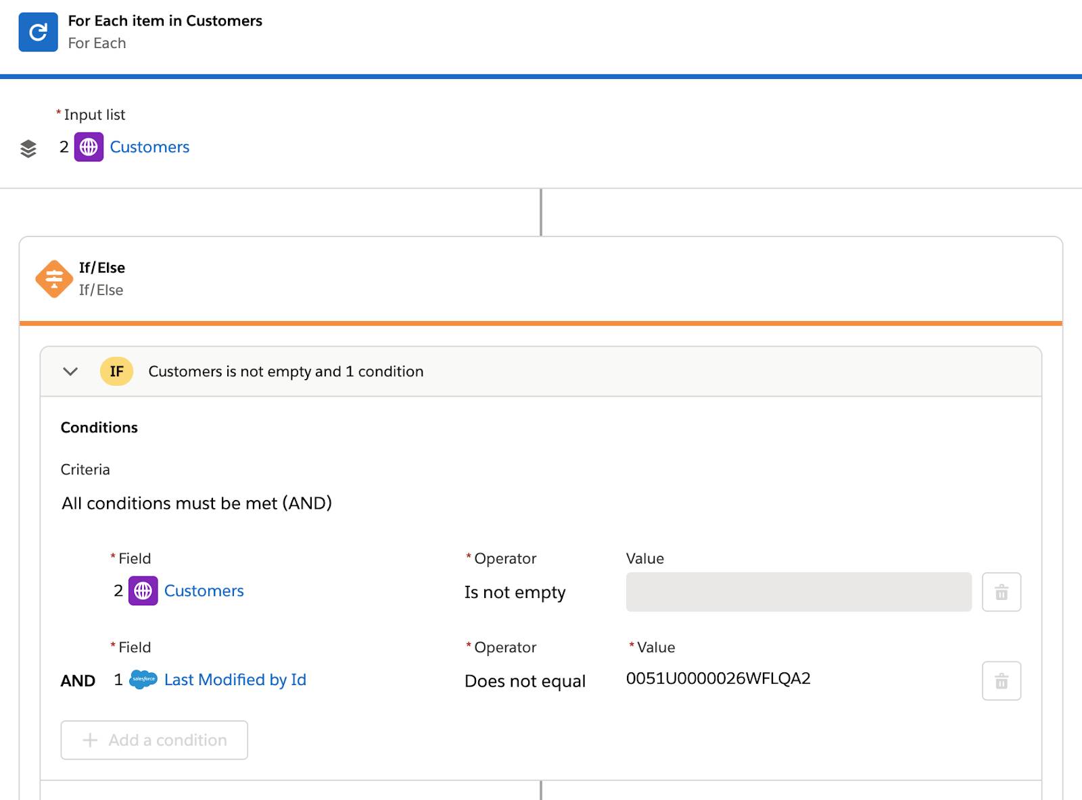The height and width of the screenshot is (800, 1082).
Task: Click the purple globe icon in Input list
Action: [89, 147]
